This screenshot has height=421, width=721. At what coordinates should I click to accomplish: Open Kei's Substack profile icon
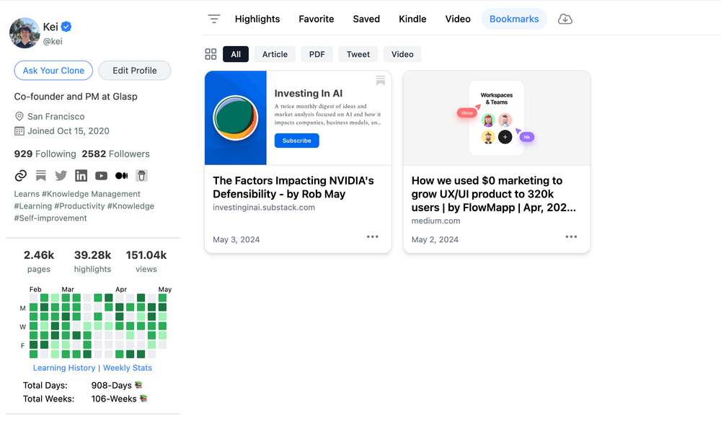[41, 176]
